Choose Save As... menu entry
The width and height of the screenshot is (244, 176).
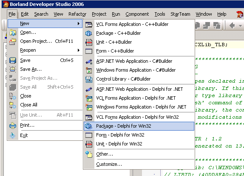pos(45,69)
